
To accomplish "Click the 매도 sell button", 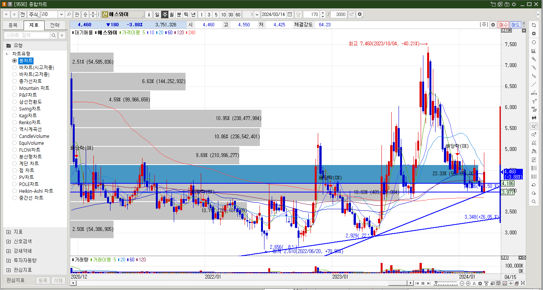I will pyautogui.click(x=516, y=25).
